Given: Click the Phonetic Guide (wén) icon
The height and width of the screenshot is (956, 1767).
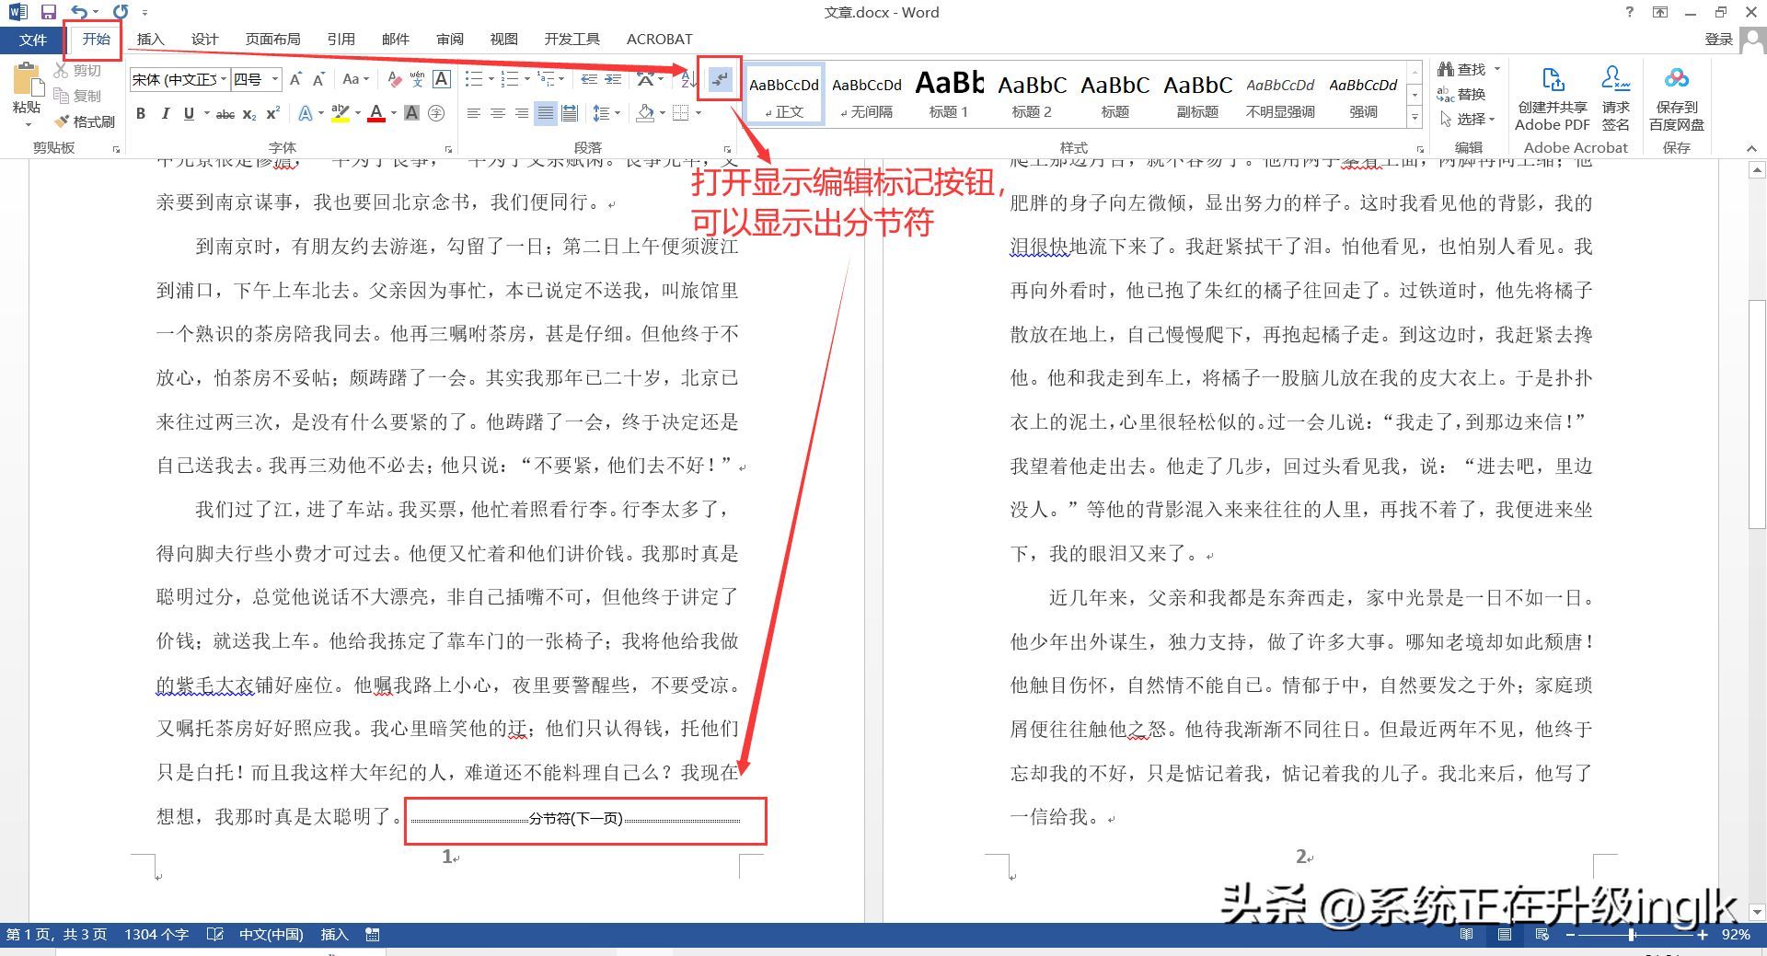Looking at the screenshot, I should click(417, 80).
